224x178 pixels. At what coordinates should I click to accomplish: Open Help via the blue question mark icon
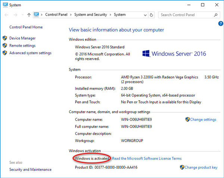pos(221,23)
